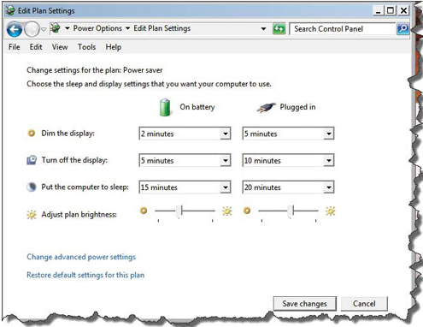Viewport: 423px width, 327px height.
Task: Close the Edit Plan Settings window
Action: coord(403,11)
